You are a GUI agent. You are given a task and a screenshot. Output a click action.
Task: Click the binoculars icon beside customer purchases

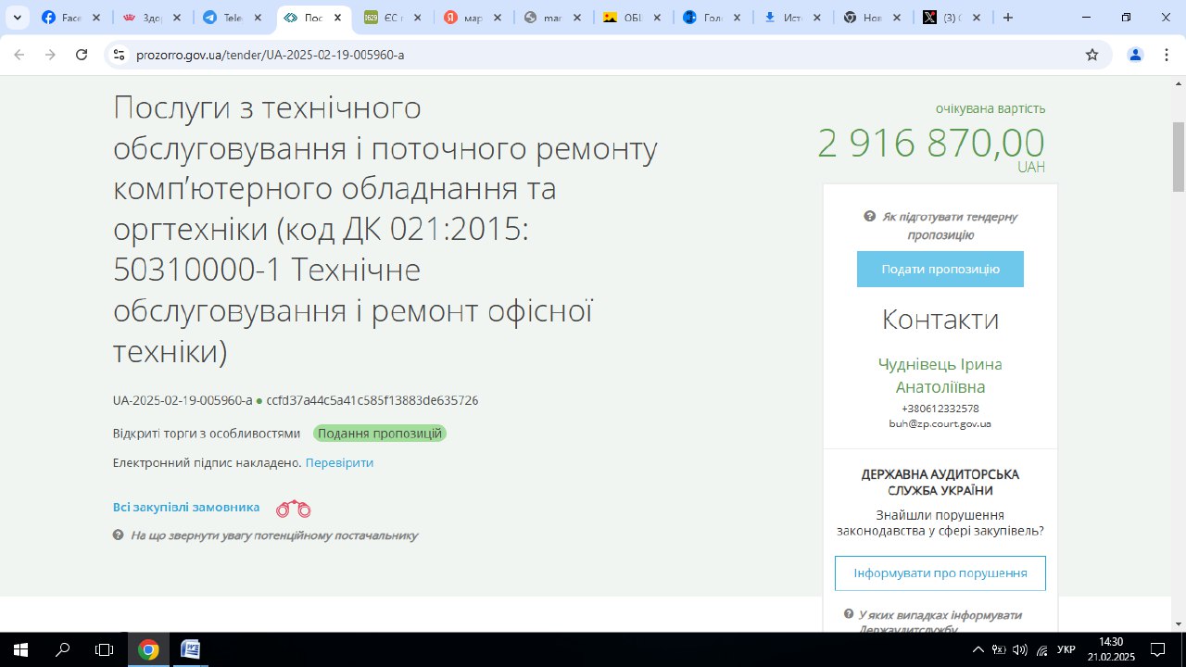(293, 509)
